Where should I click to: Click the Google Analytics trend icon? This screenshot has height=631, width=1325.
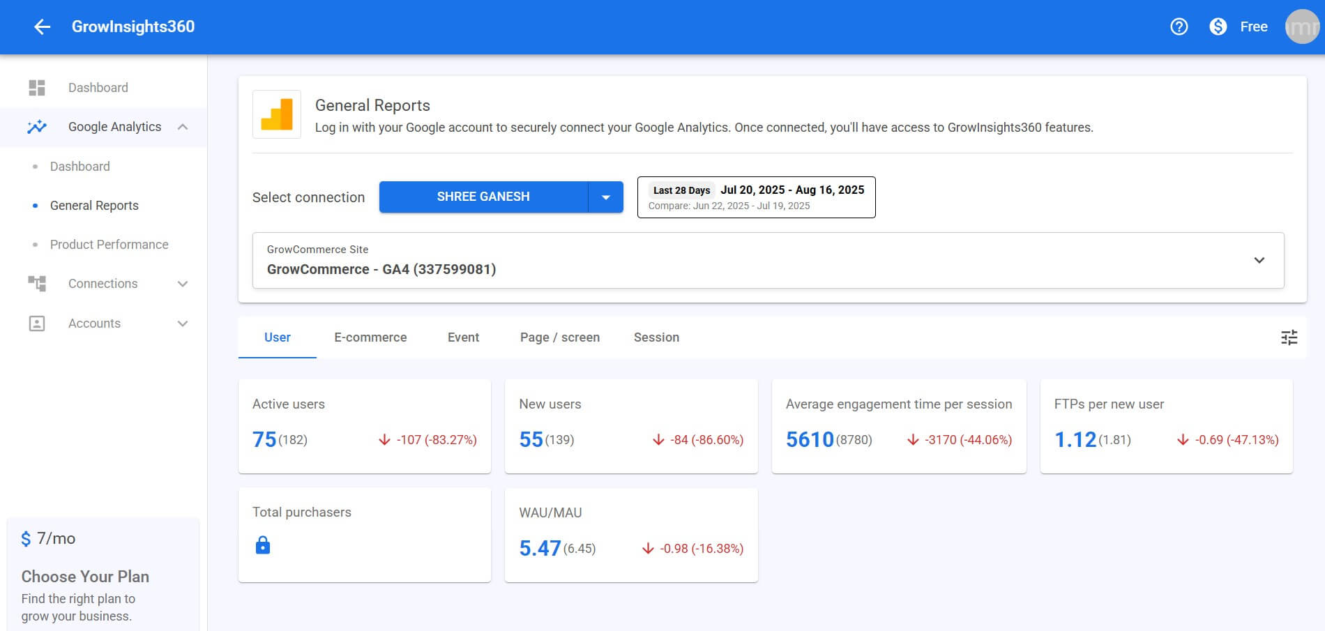coord(37,127)
